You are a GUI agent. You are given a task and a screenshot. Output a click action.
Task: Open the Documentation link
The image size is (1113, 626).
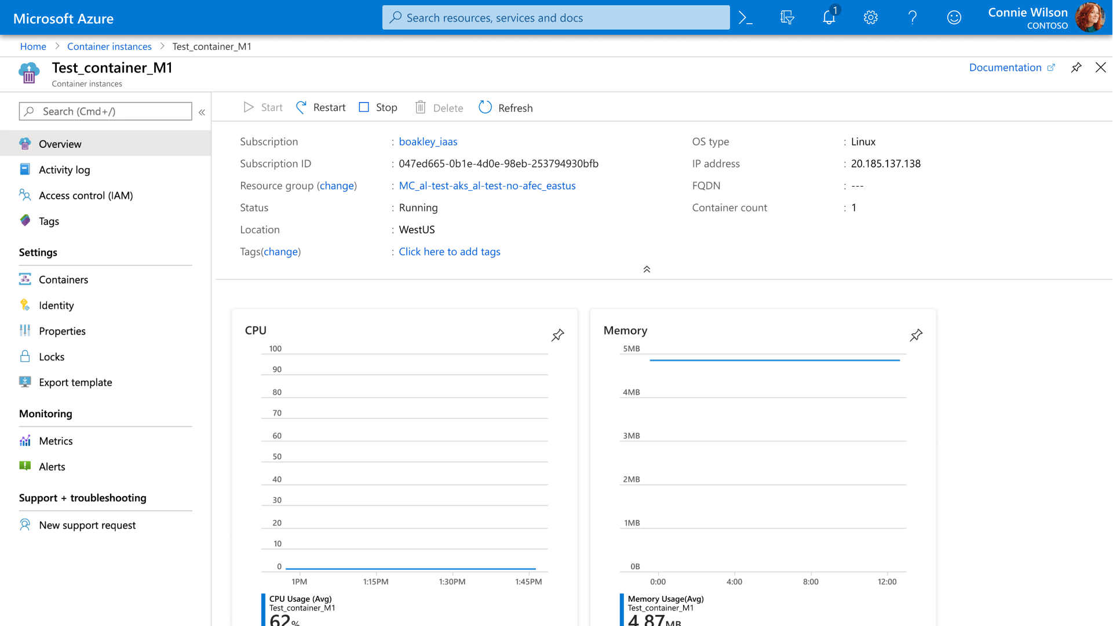1012,67
